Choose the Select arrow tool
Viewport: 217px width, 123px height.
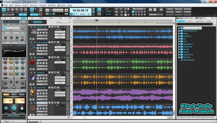[x=8, y=10]
